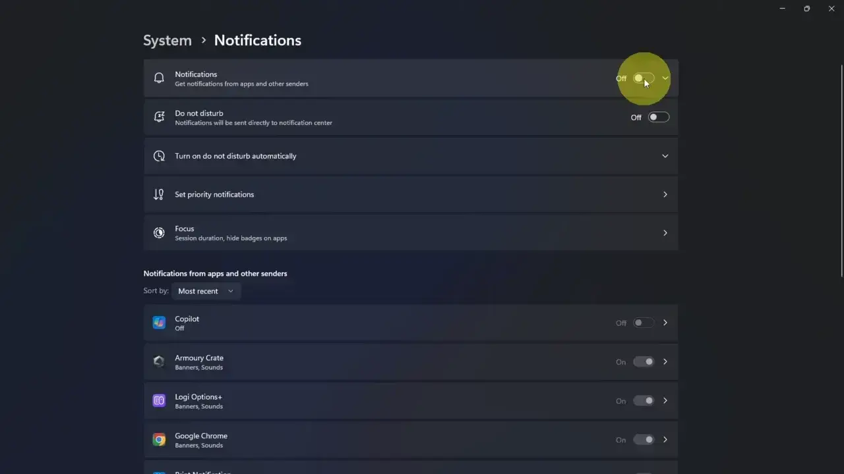Turn off Logi Options+ notifications switch
This screenshot has height=474, width=844.
pyautogui.click(x=644, y=400)
